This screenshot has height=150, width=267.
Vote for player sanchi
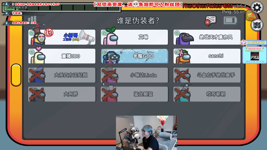click(x=207, y=56)
